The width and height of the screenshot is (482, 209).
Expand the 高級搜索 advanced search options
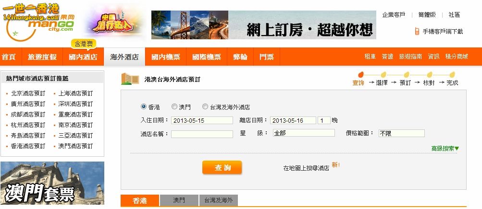tap(445, 149)
